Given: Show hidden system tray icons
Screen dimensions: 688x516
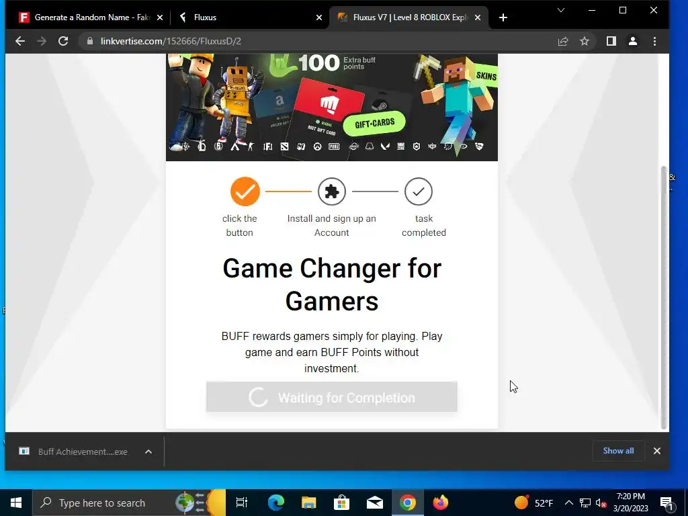Looking at the screenshot, I should pyautogui.click(x=568, y=503).
